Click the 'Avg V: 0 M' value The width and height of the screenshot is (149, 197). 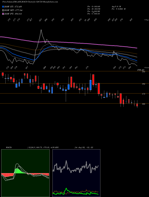[116, 7]
